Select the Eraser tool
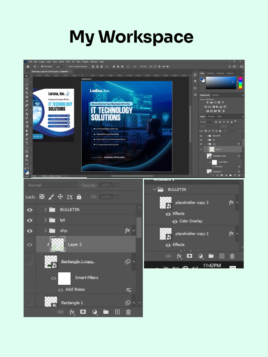Screen dimensions: 268x357 27,122
